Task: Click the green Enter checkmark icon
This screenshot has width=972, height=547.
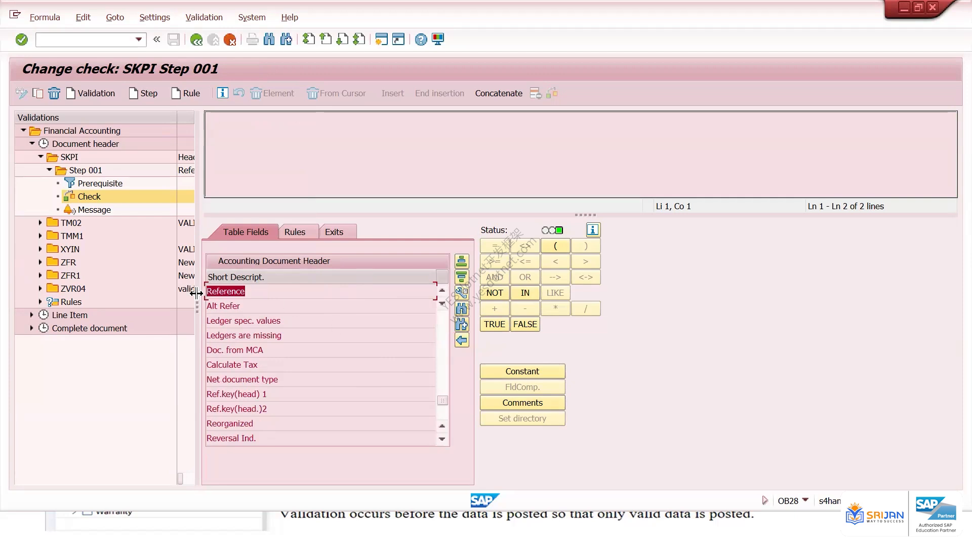Action: pos(21,40)
